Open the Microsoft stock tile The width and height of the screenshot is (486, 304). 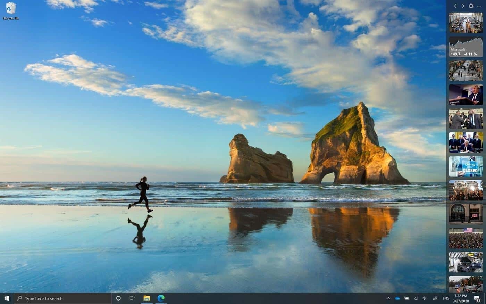(x=466, y=47)
